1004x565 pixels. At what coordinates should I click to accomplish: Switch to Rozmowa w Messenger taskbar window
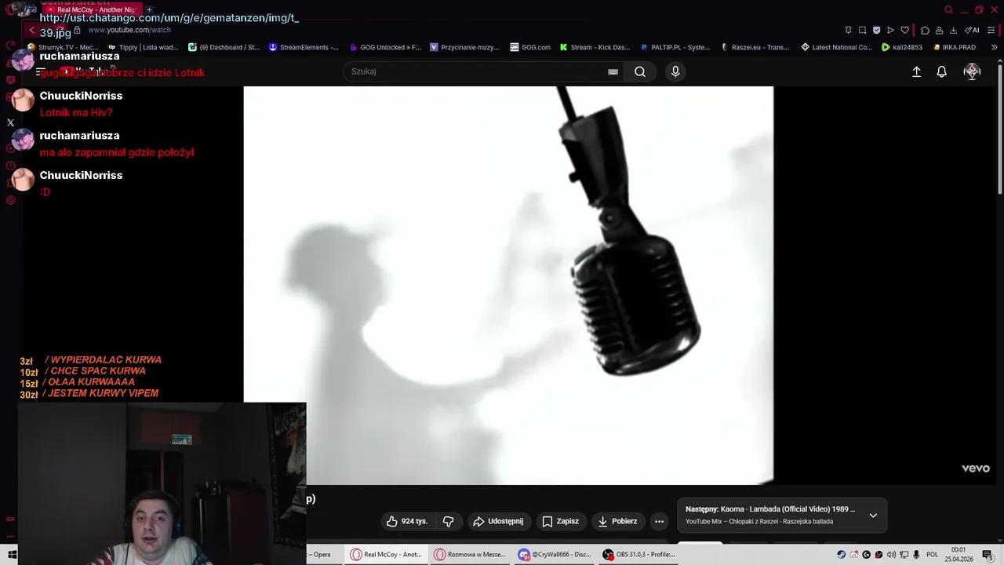(470, 554)
